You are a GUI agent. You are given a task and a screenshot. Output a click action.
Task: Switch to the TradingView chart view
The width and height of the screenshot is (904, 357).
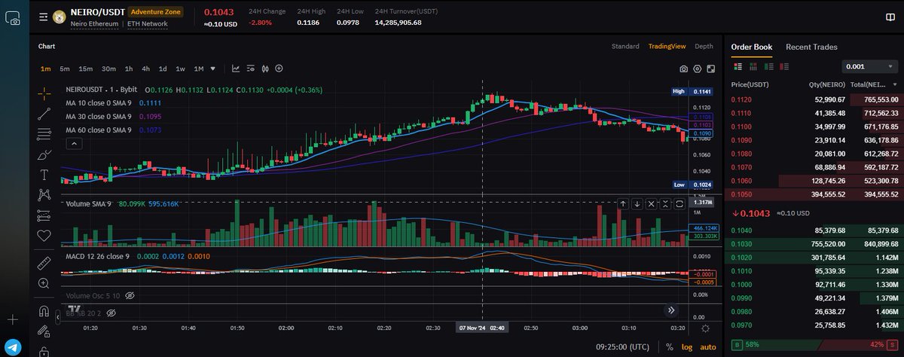[x=667, y=47]
